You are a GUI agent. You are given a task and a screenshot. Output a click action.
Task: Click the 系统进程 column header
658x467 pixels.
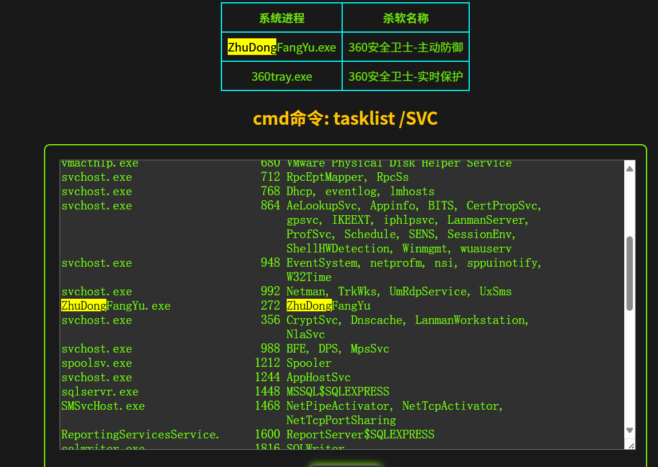click(282, 18)
